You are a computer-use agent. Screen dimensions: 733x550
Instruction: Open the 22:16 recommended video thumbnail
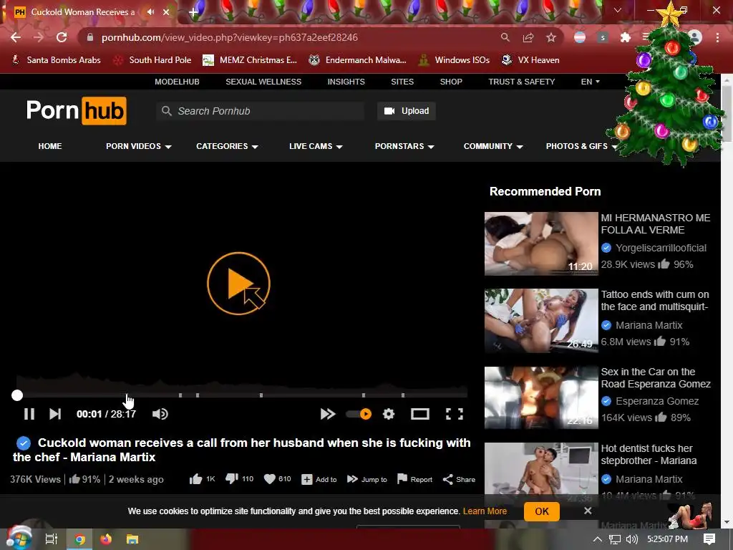(541, 397)
